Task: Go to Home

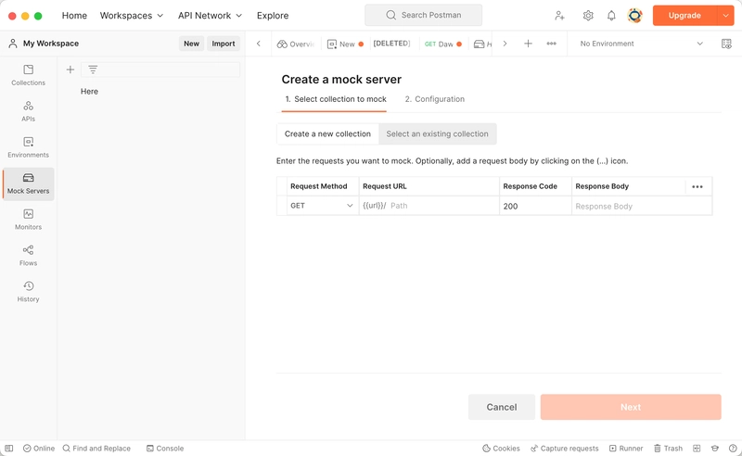Action: (74, 16)
